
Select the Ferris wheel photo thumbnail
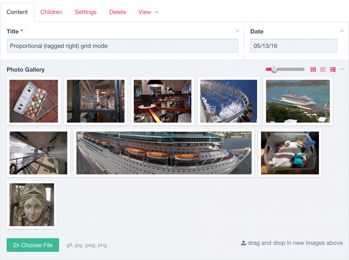click(229, 101)
